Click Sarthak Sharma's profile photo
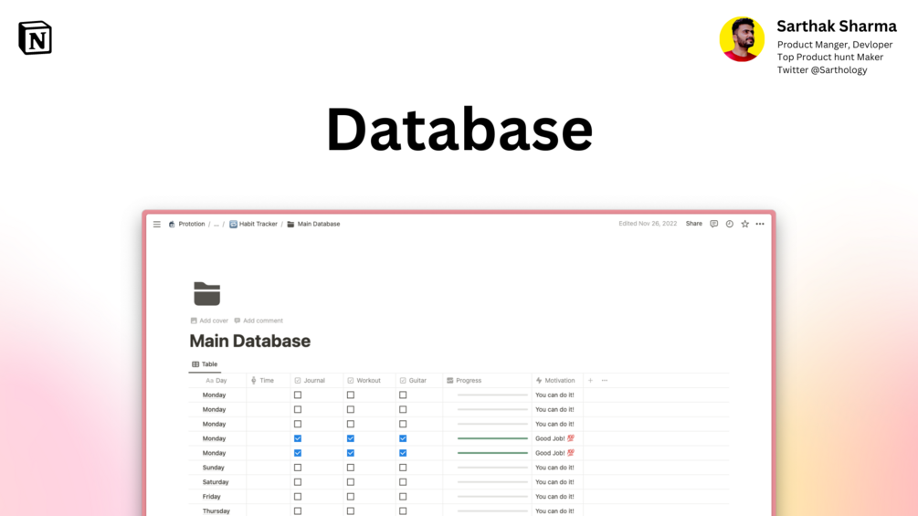The height and width of the screenshot is (516, 918). point(742,39)
